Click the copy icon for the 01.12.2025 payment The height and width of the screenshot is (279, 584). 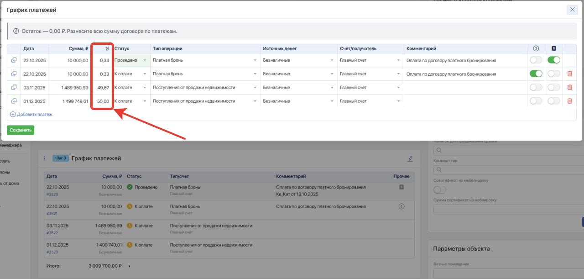click(x=14, y=101)
